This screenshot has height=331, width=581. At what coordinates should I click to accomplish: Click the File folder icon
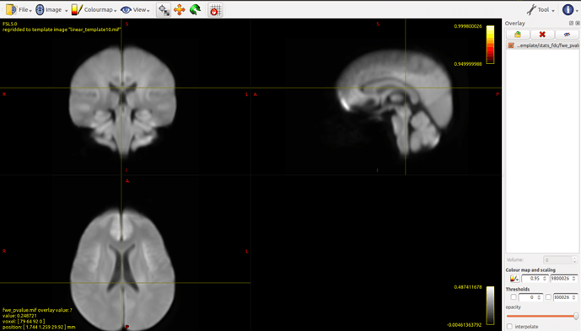coord(11,9)
